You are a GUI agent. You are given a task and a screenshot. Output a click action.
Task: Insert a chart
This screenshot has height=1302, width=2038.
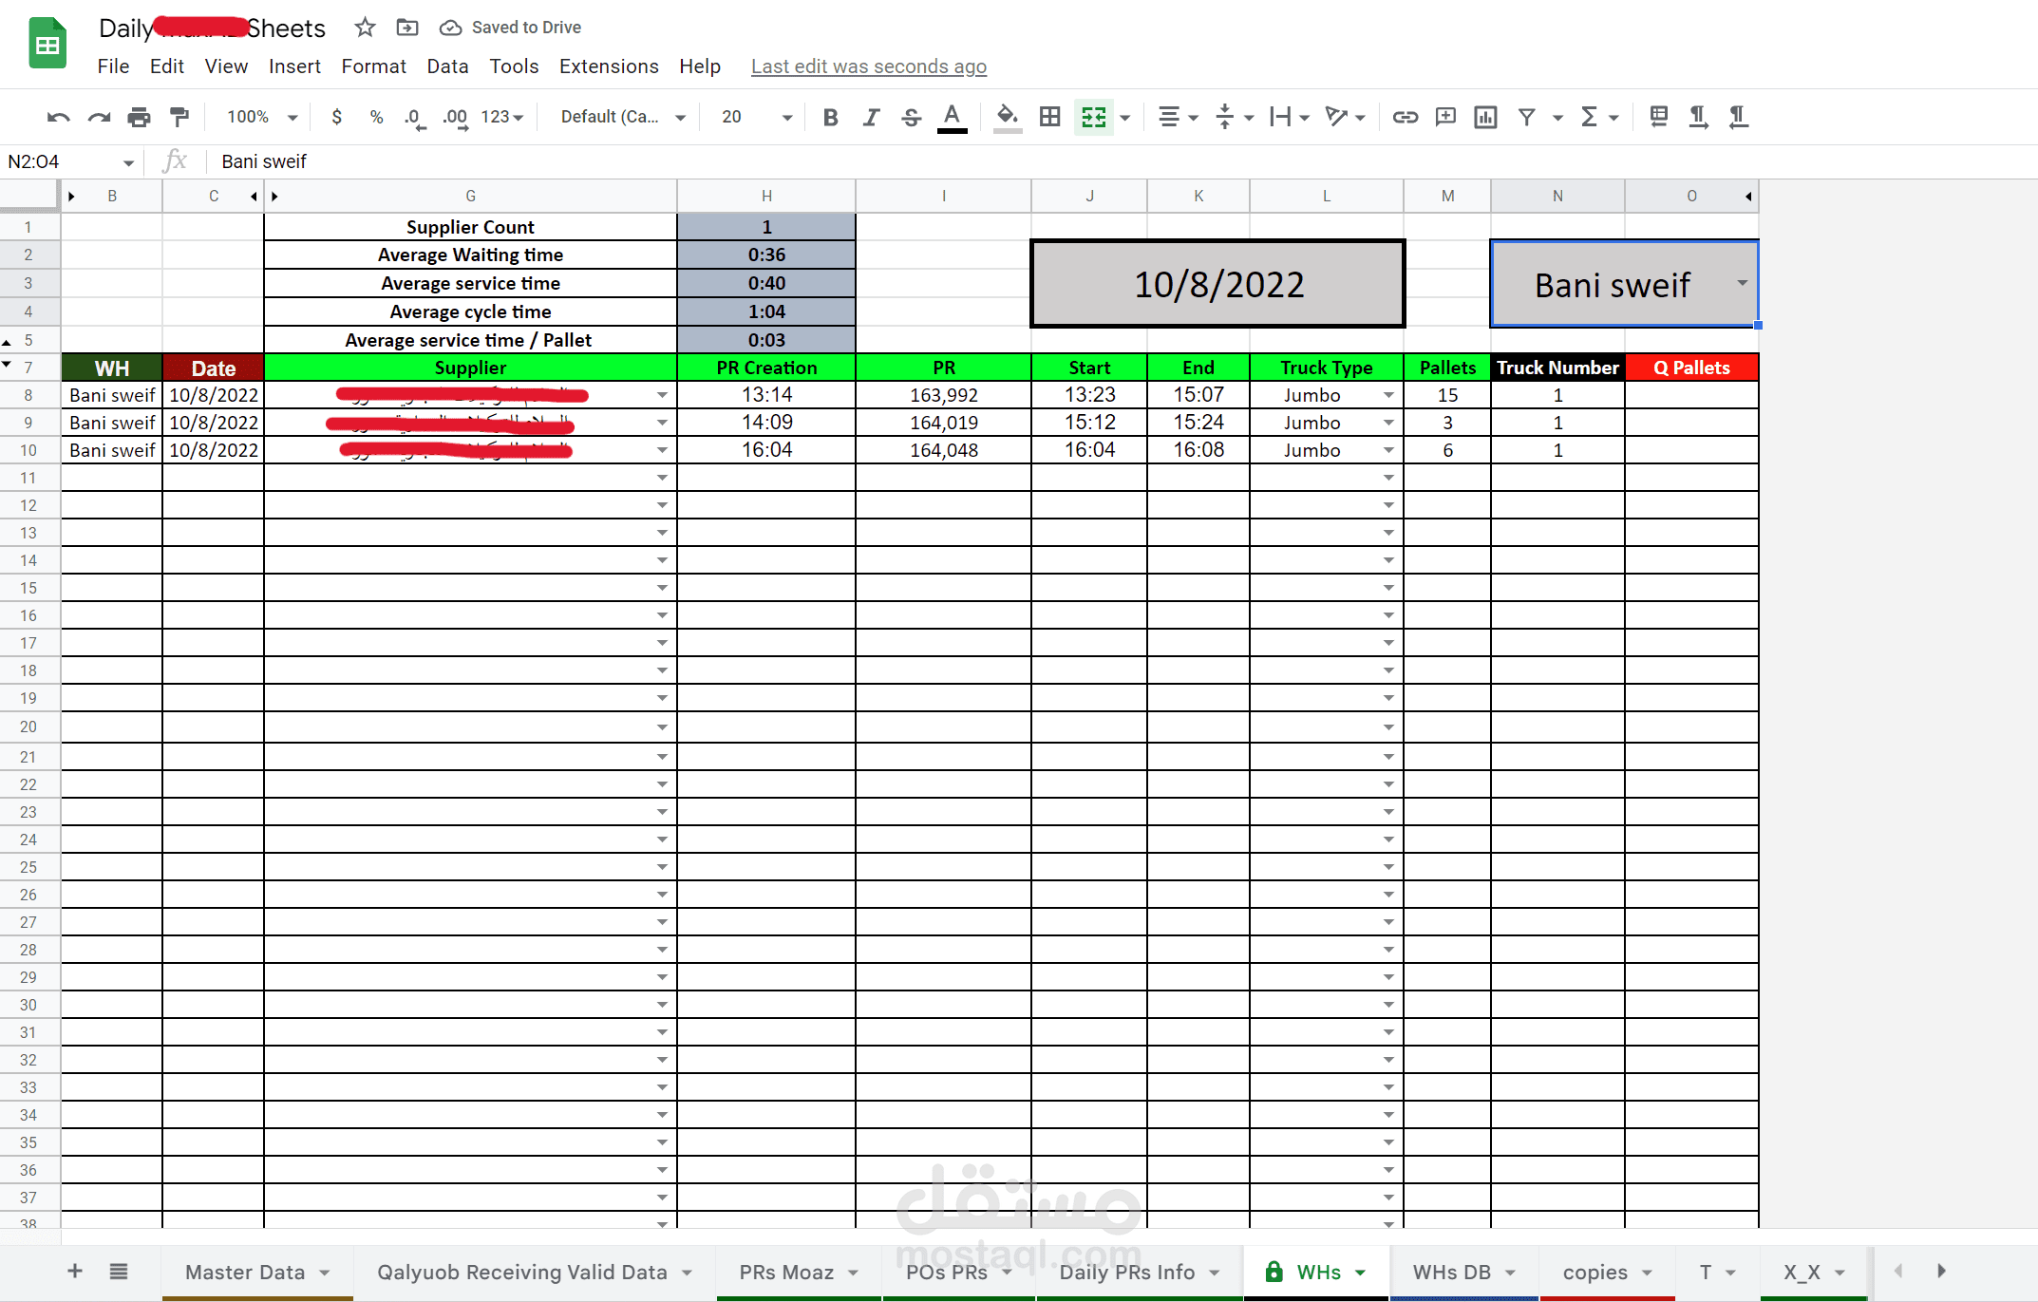1484,117
